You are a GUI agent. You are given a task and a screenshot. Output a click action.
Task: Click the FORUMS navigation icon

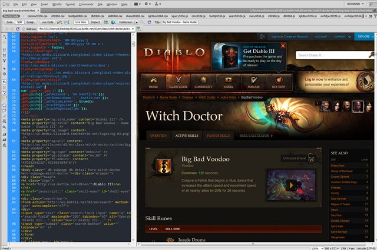tap(253, 82)
